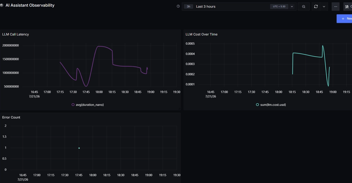Click the dashboard icon next to AI Assistant Observability
Viewport: 352px width, 183px height.
pos(2,5)
